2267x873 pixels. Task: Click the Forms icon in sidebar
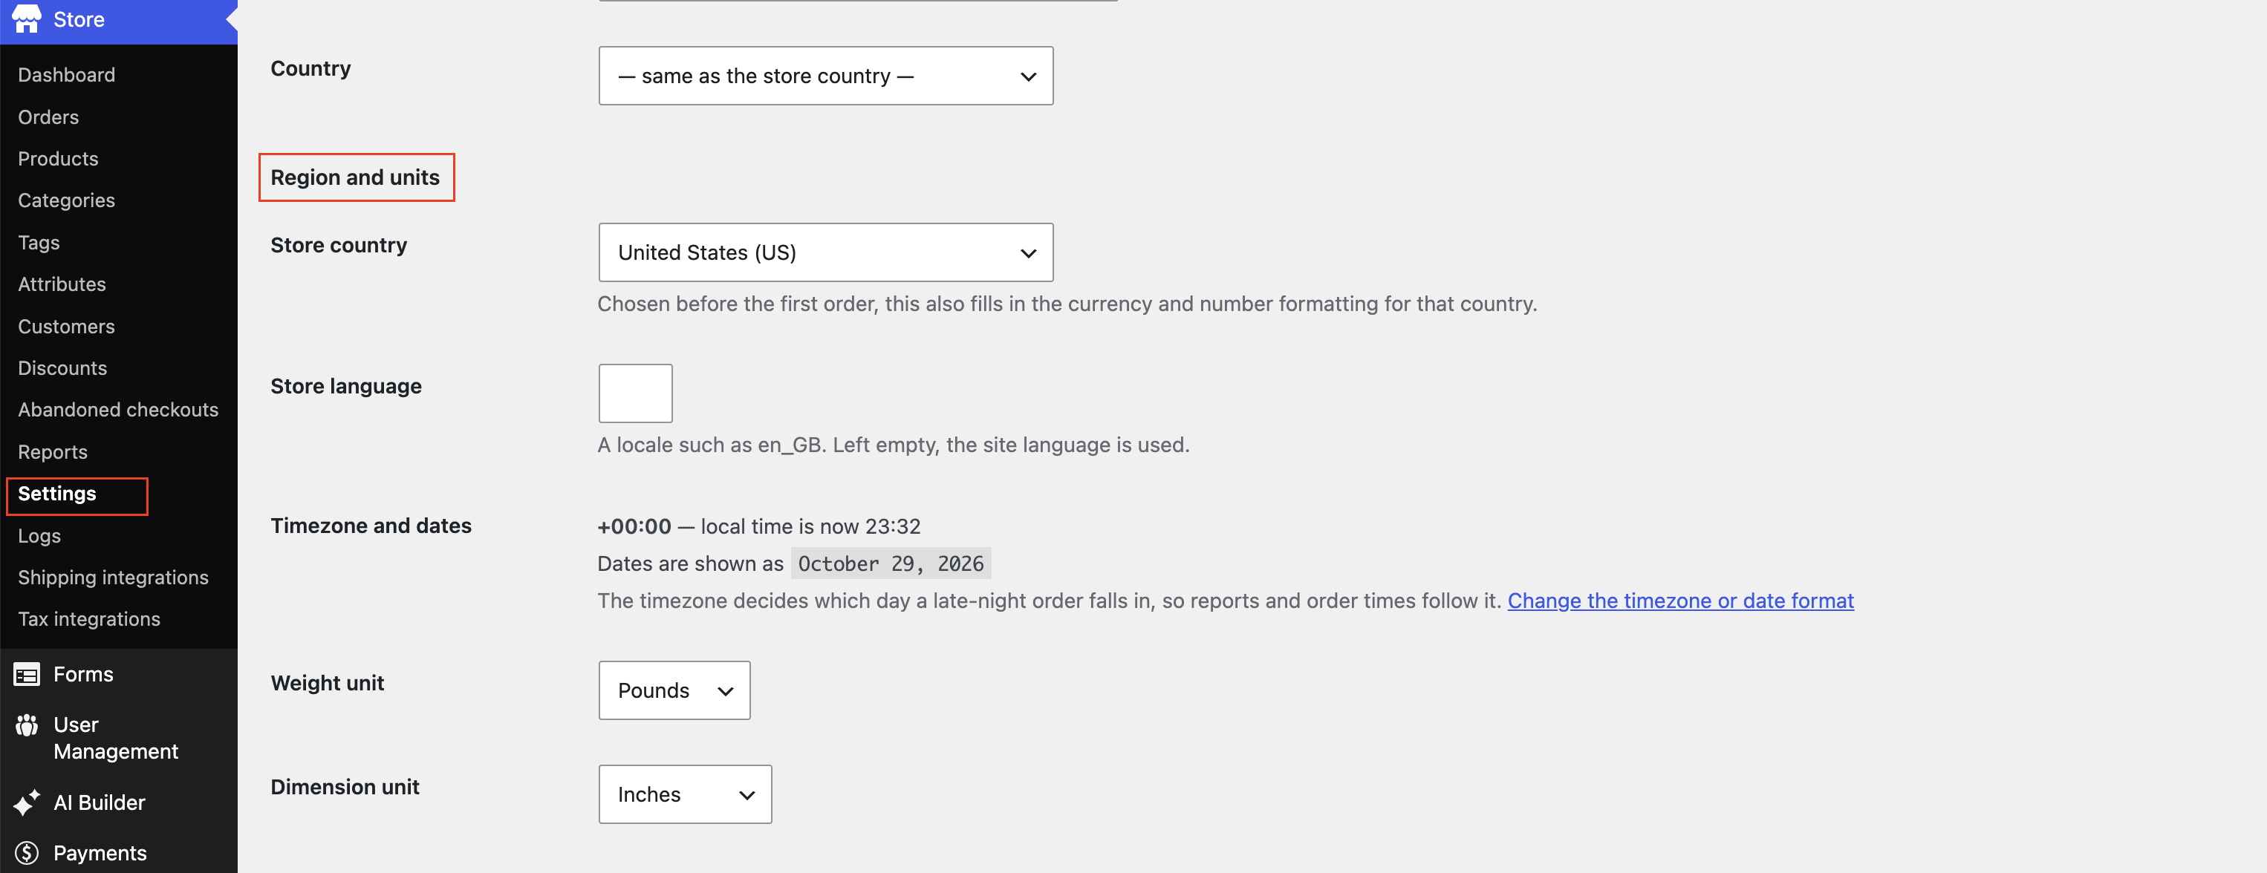(27, 674)
